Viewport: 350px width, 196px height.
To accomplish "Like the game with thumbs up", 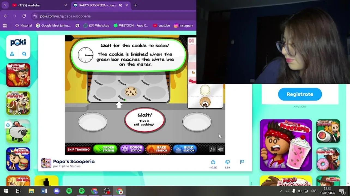I will click(213, 162).
